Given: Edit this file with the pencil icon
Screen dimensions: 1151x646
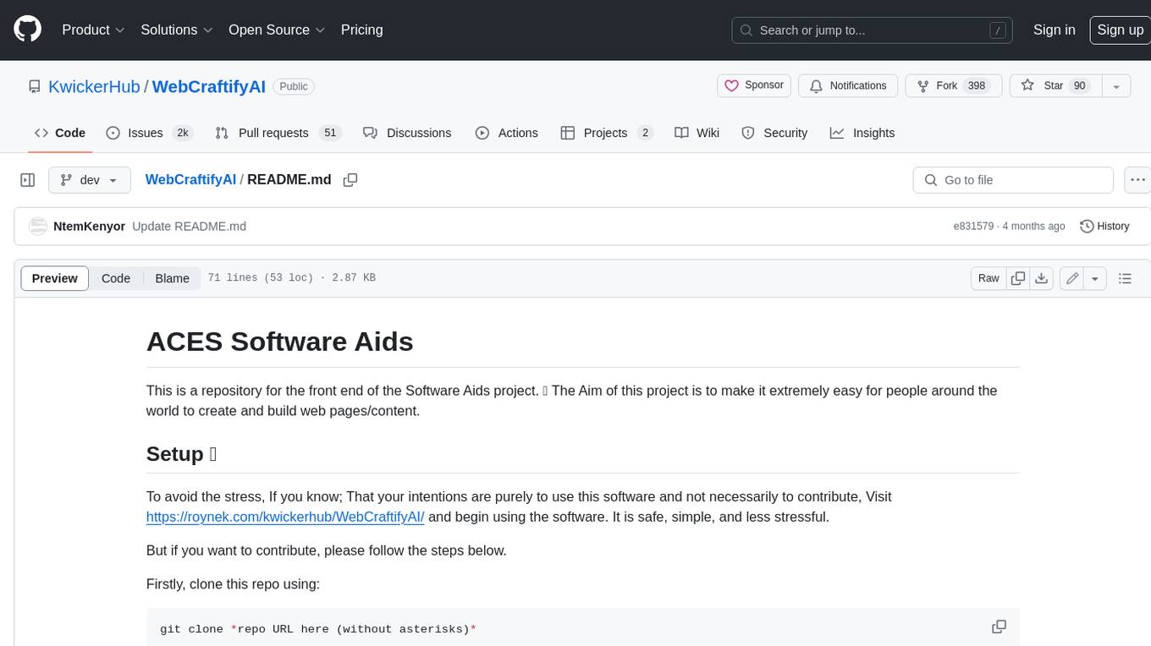Looking at the screenshot, I should point(1072,278).
